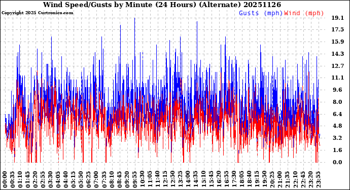Click the 02:55 time axis label
The height and width of the screenshot is (190, 350).
tap(43, 179)
